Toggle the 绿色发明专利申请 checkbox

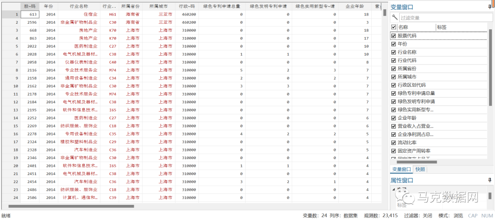[x=393, y=101]
